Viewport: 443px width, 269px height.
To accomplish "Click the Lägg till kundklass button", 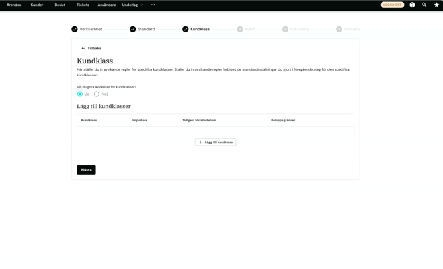I will pos(216,142).
